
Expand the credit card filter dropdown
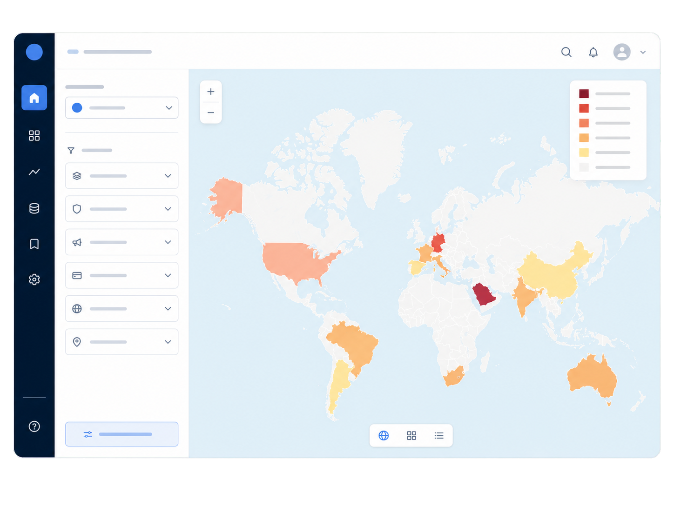122,275
